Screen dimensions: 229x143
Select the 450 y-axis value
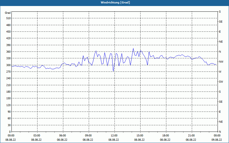pos(9,32)
